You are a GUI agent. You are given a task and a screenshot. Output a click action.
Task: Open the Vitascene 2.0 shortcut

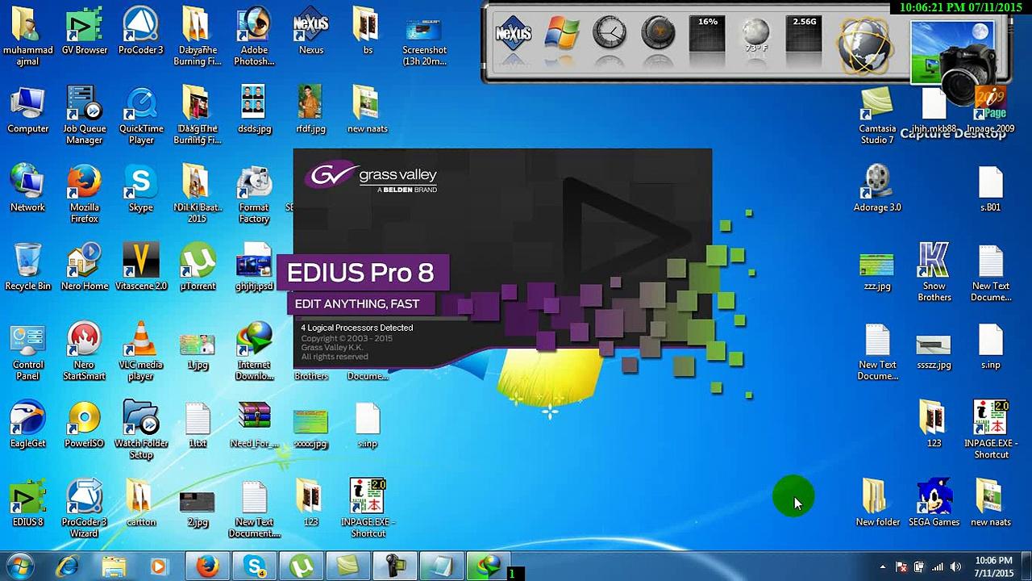pos(140,268)
